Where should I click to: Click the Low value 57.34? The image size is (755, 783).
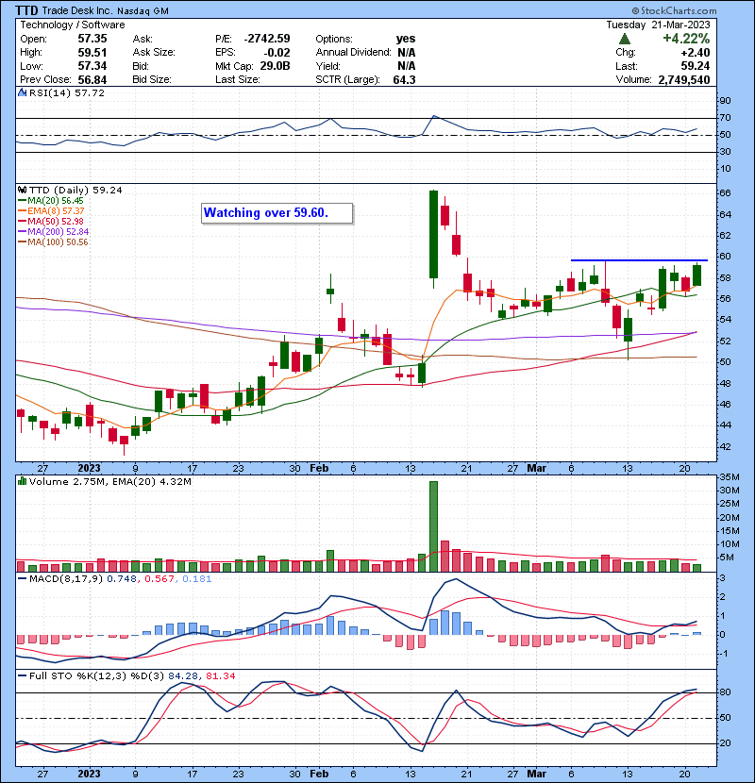(x=92, y=66)
